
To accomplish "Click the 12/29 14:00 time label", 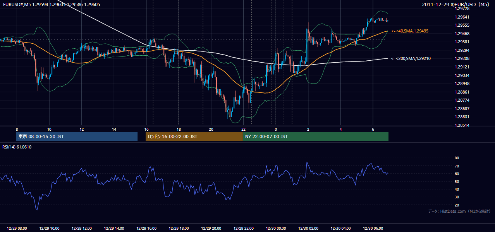I will [114, 229].
